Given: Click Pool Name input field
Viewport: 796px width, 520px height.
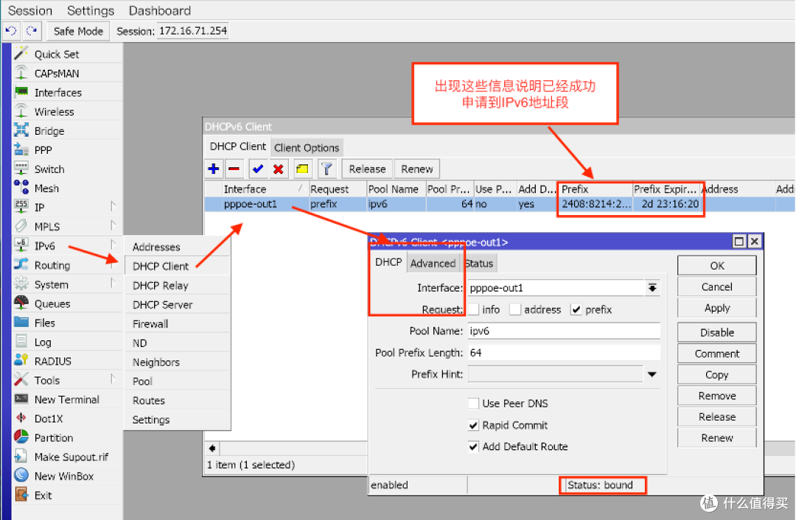Looking at the screenshot, I should point(564,331).
